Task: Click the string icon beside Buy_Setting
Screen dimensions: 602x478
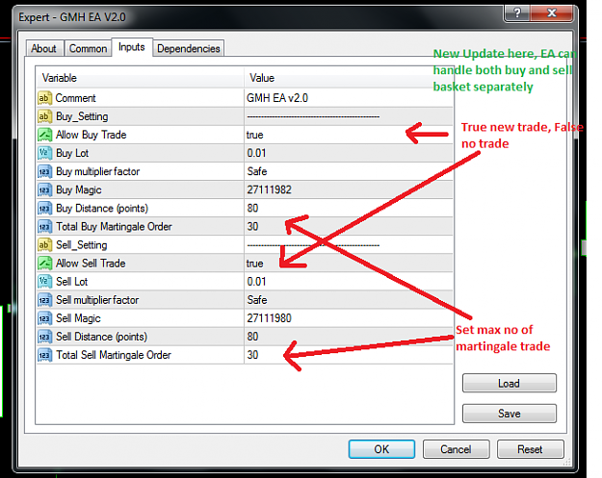Action: coord(44,116)
